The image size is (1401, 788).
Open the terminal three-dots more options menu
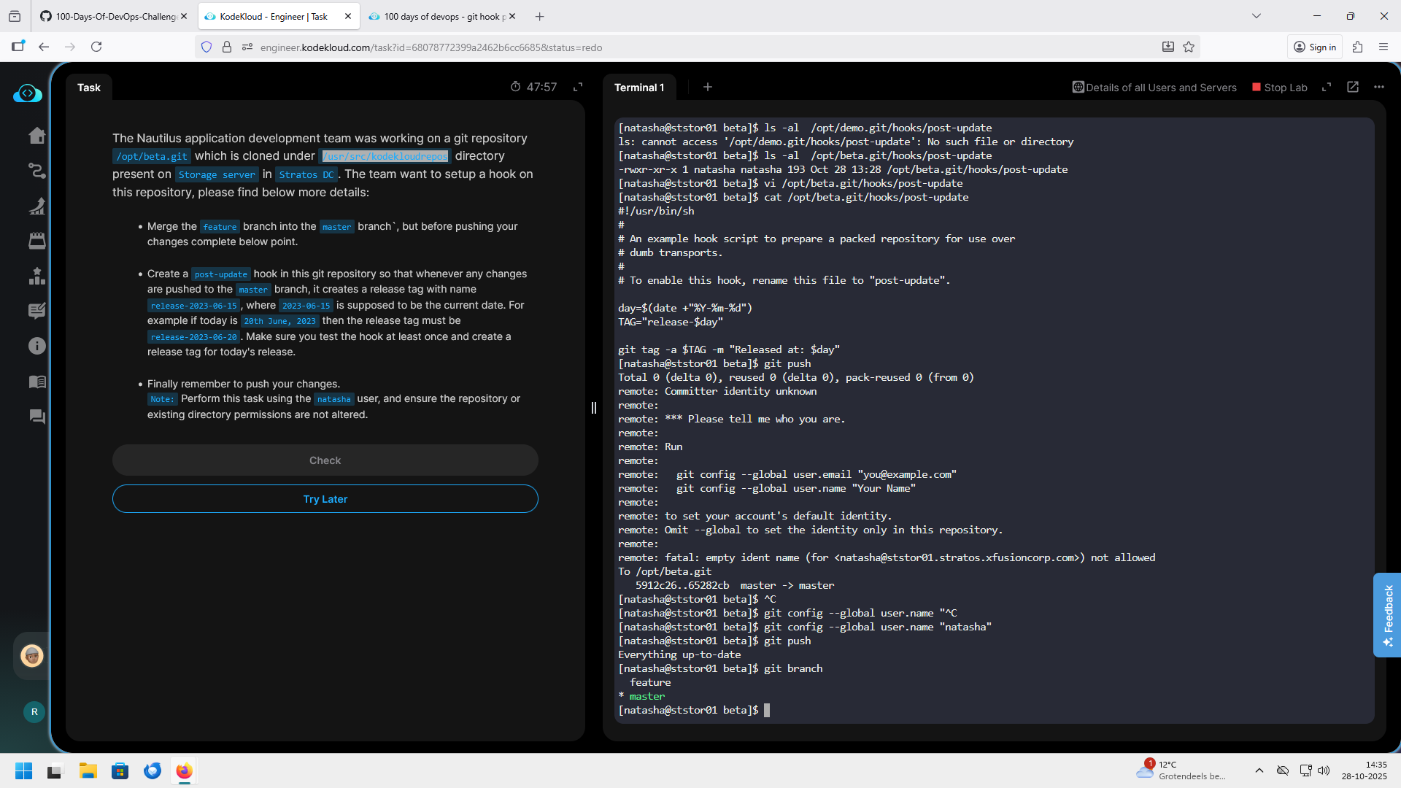(x=1379, y=87)
